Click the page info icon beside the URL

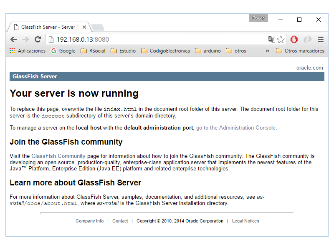[x=51, y=40]
